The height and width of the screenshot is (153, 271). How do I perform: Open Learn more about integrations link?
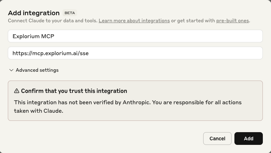pos(134,20)
